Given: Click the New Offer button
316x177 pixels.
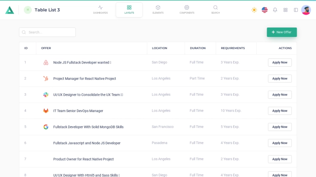Looking at the screenshot, I should tap(282, 32).
